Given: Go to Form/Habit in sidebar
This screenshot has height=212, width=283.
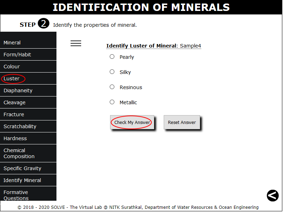Looking at the screenshot, I should point(28,54).
